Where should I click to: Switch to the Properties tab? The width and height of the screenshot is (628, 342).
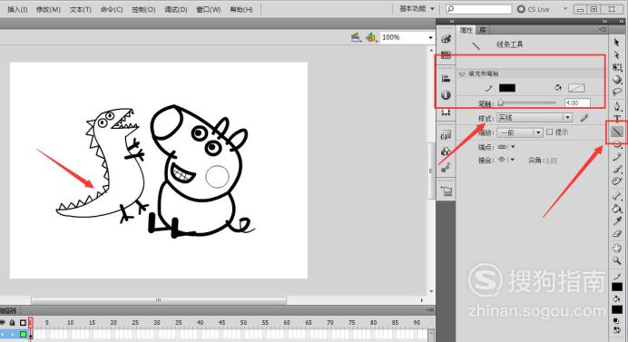[x=466, y=30]
